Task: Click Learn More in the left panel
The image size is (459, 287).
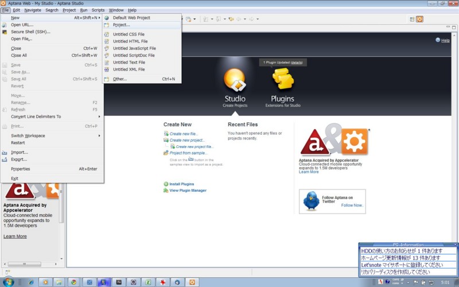Action: [15, 236]
